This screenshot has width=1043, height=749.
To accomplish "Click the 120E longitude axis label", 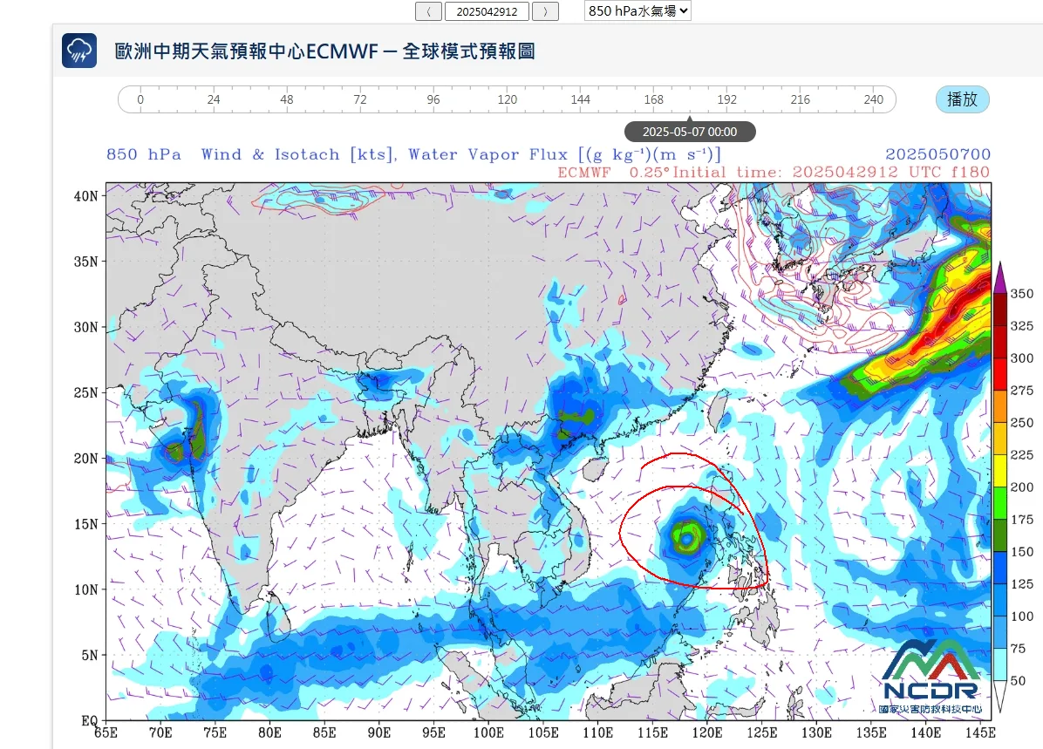I will click(707, 732).
